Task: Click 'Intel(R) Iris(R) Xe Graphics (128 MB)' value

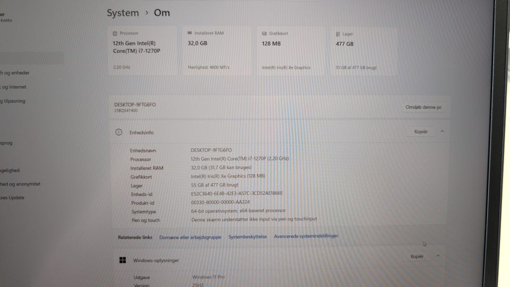Action: click(228, 176)
